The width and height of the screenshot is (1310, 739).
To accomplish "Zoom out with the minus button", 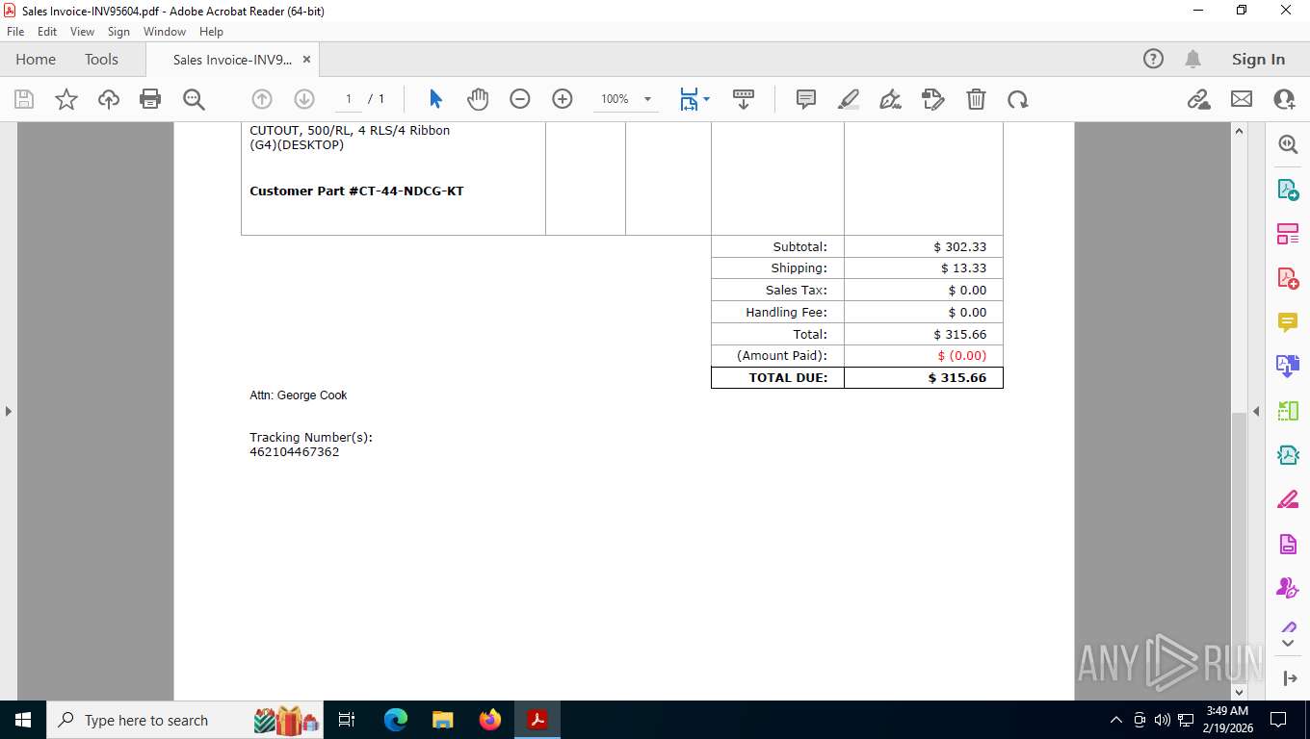I will click(520, 99).
